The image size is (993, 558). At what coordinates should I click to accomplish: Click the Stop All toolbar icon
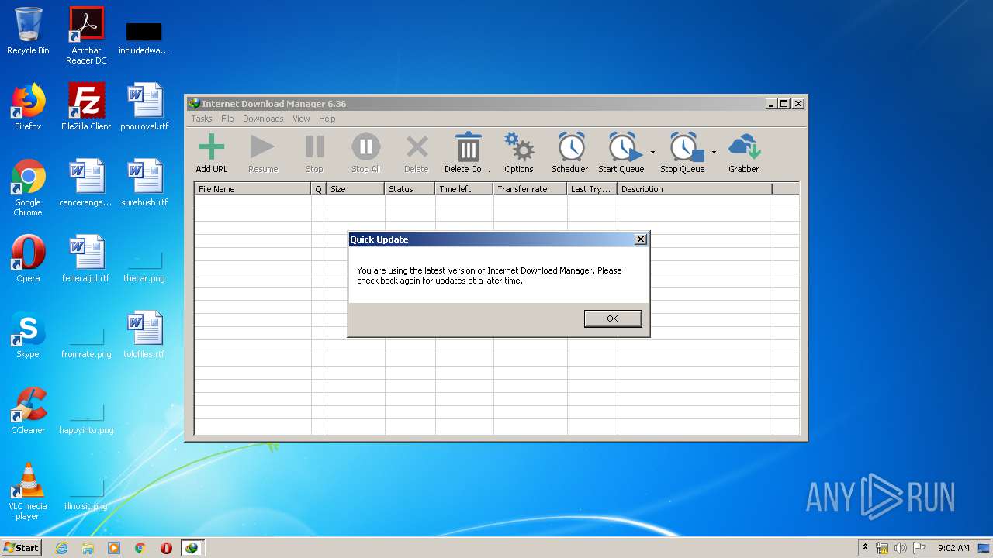(365, 147)
